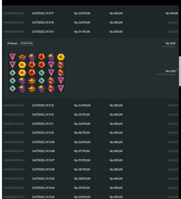Select the Total kemenangan Rp 0,00 value

click(171, 71)
